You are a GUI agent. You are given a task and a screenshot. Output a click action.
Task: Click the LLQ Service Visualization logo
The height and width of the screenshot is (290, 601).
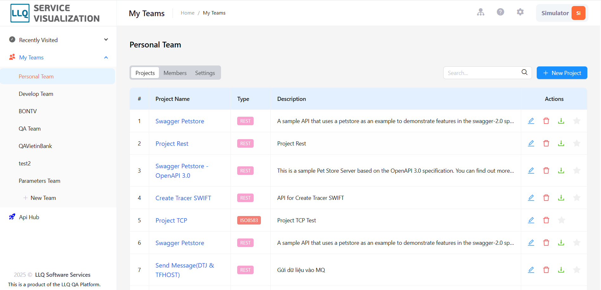point(55,13)
